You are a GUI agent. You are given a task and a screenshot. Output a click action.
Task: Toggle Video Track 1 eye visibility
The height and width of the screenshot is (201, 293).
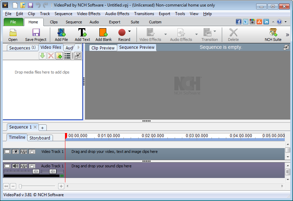[x=15, y=152]
